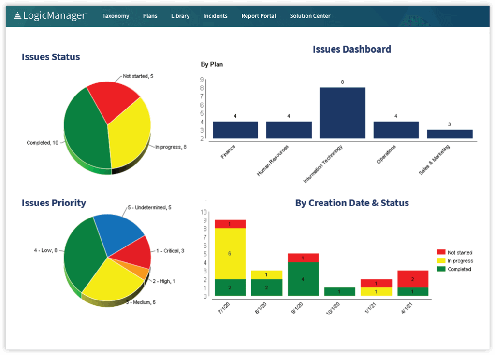Click the LogicManager logo icon
This screenshot has height=355, width=495.
coord(18,15)
